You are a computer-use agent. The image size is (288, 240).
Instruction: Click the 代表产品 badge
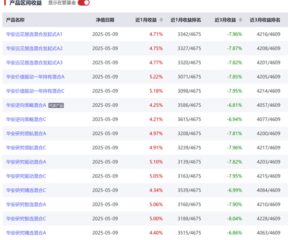(x=56, y=105)
